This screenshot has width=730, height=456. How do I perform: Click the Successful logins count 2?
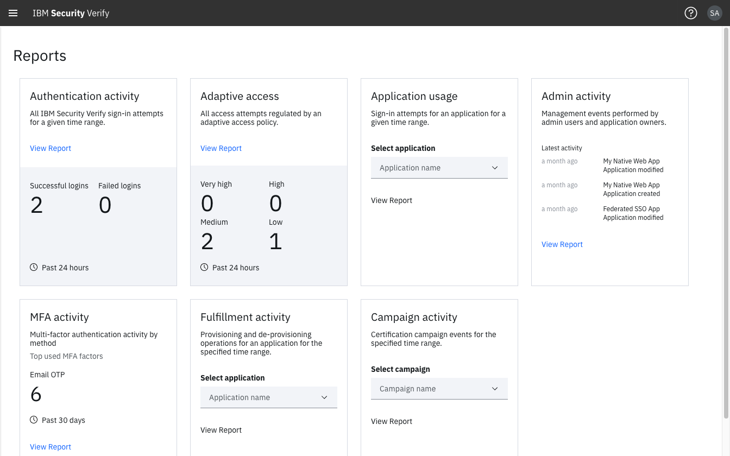pyautogui.click(x=36, y=205)
